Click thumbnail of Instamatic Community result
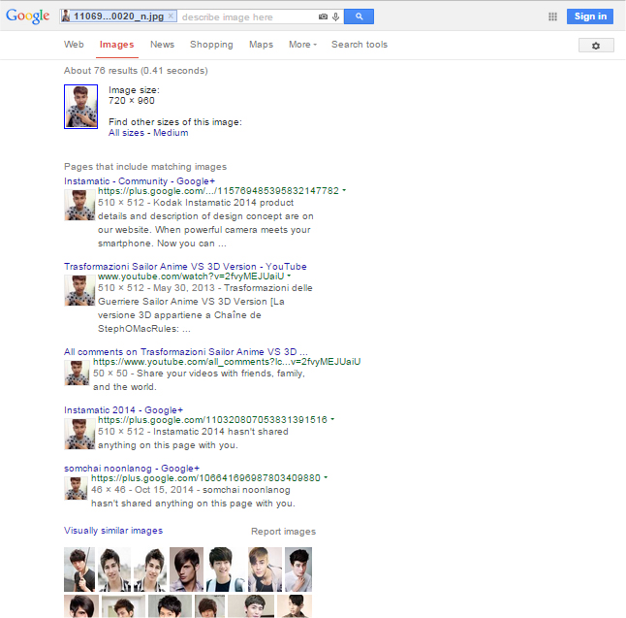This screenshot has height=618, width=626. 79,205
